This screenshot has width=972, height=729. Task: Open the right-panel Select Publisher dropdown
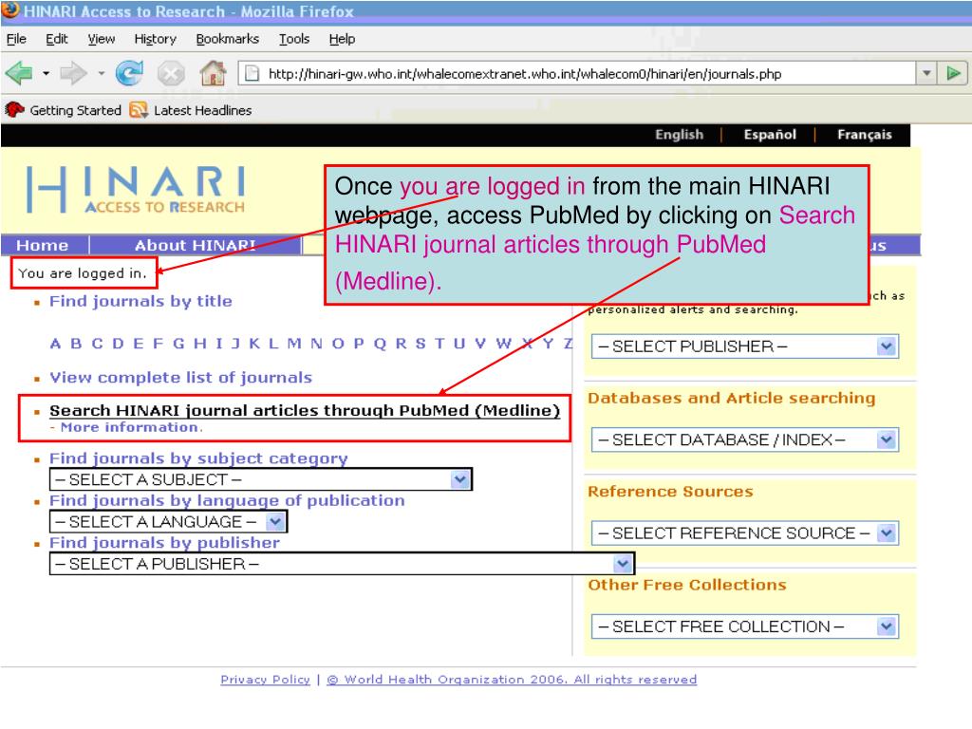(x=745, y=346)
